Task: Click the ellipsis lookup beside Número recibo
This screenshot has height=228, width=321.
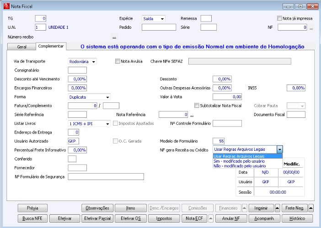Action: (114, 37)
